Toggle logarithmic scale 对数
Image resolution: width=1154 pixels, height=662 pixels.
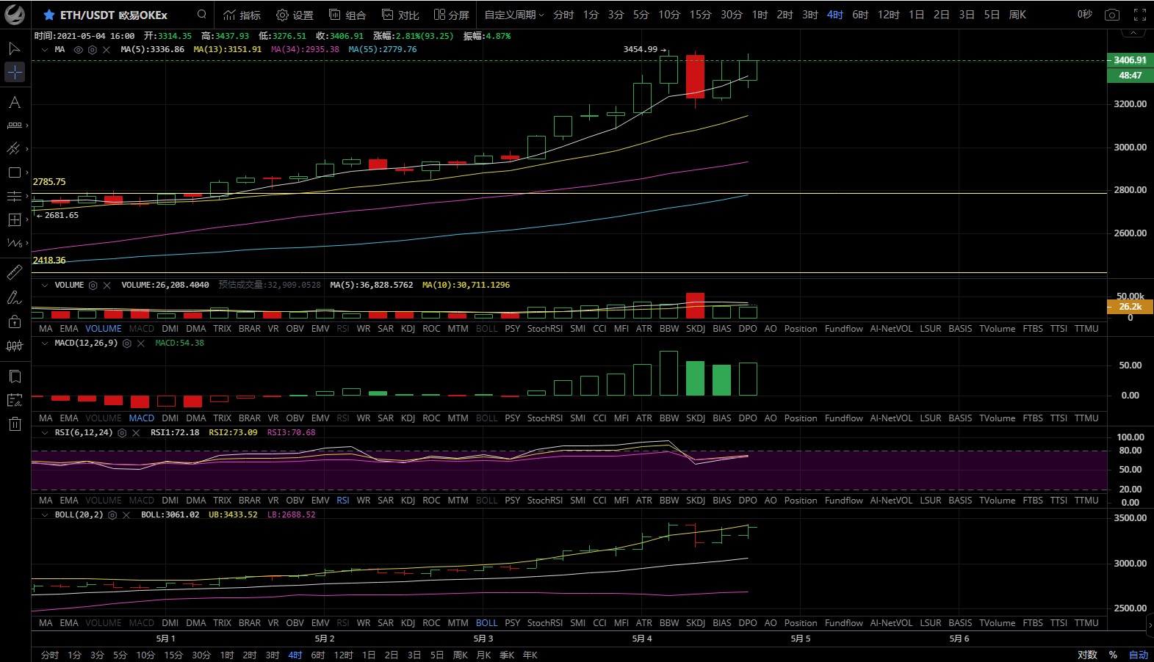click(1087, 655)
